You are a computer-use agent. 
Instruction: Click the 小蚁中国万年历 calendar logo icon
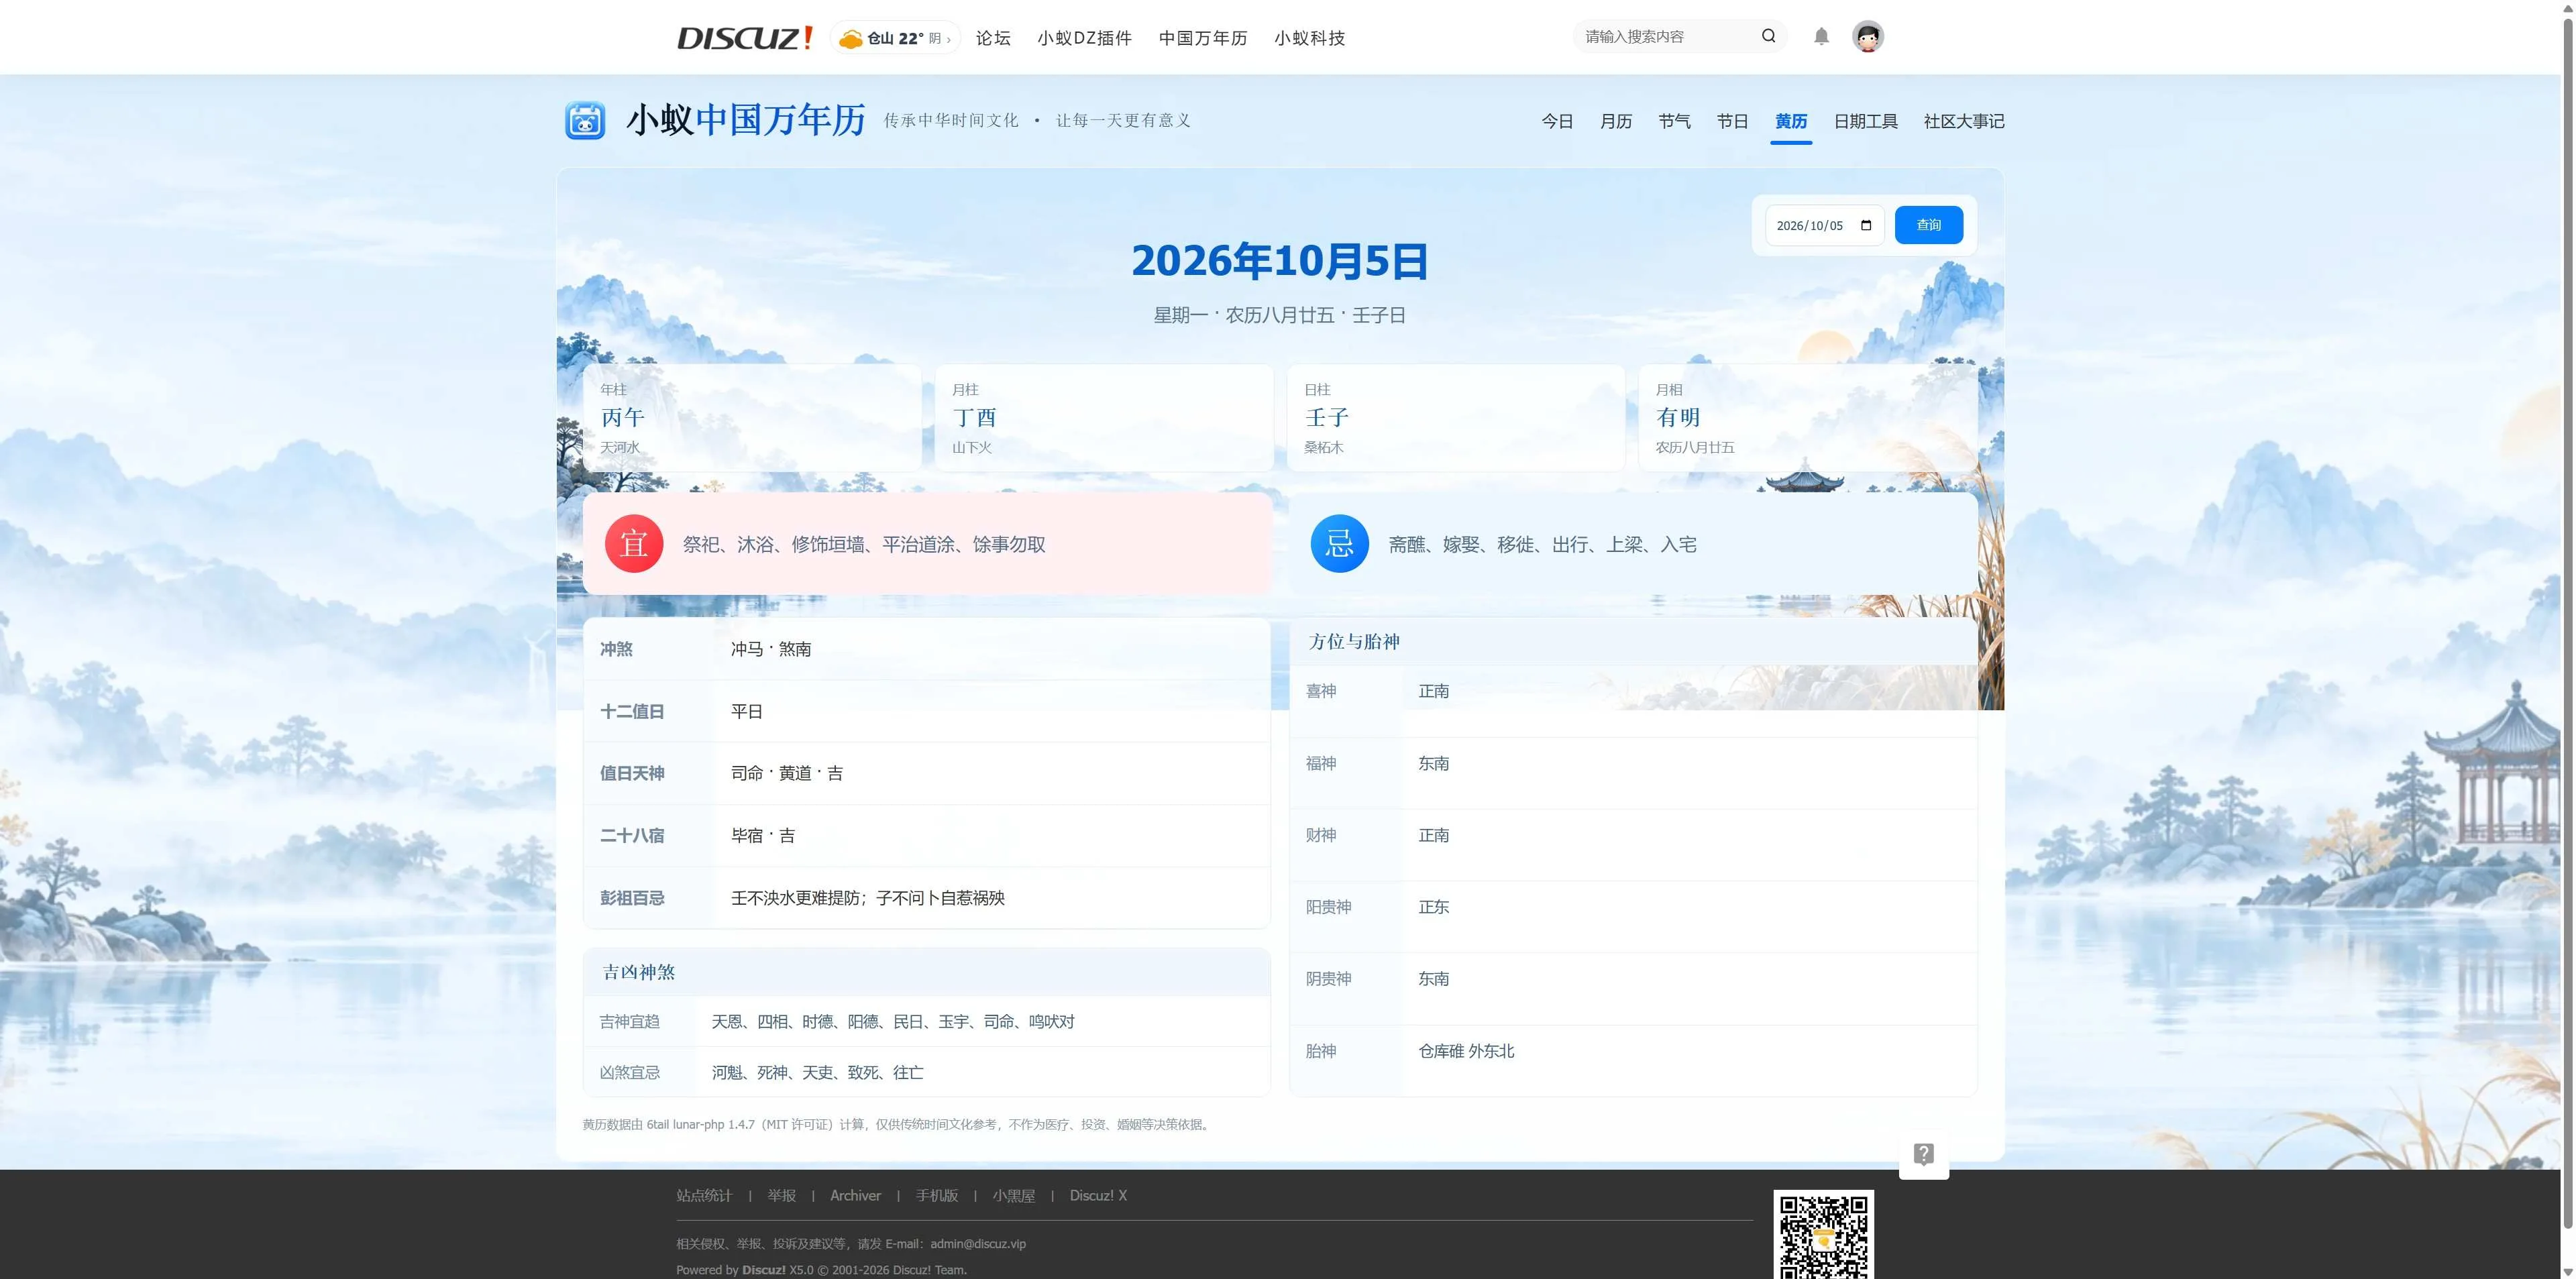tap(585, 120)
